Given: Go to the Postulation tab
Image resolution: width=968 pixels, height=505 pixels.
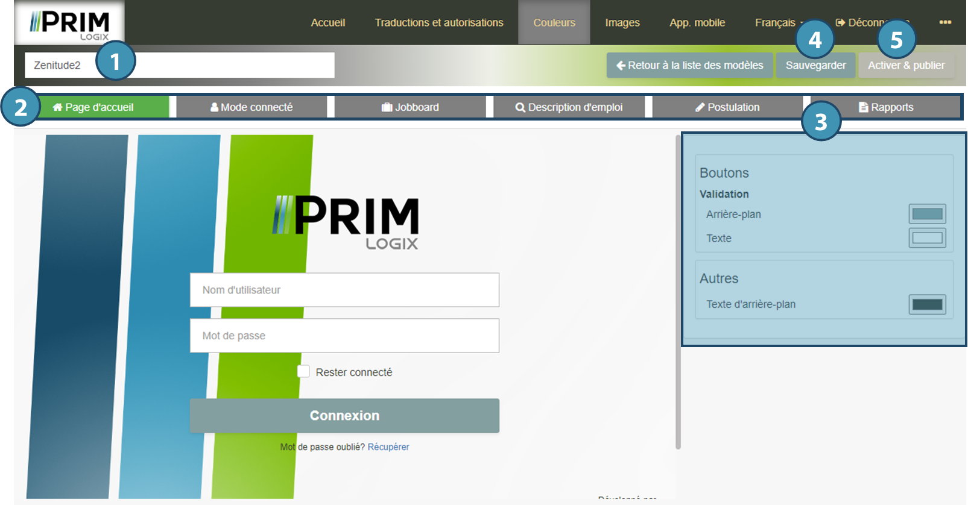Looking at the screenshot, I should 727,107.
